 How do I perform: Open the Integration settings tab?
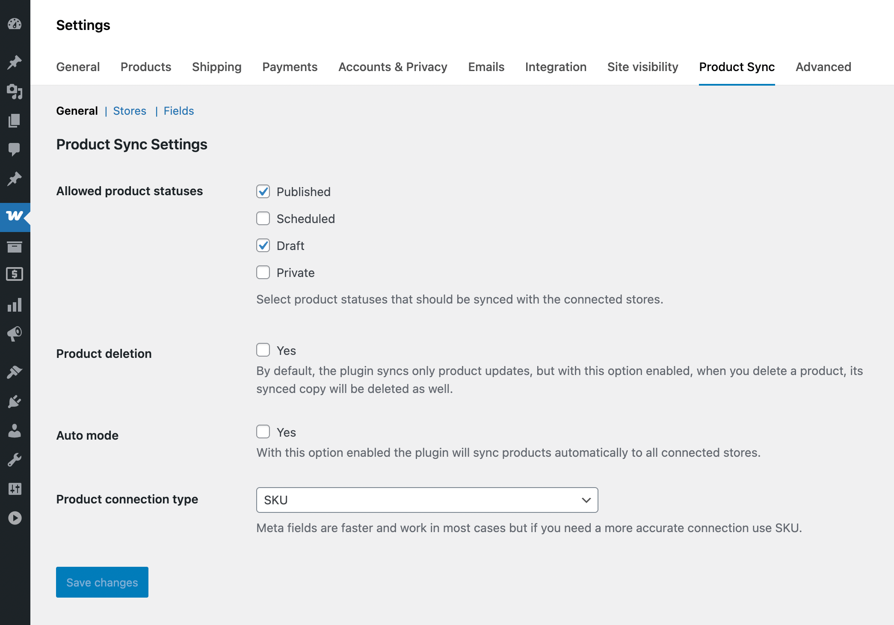[556, 67]
